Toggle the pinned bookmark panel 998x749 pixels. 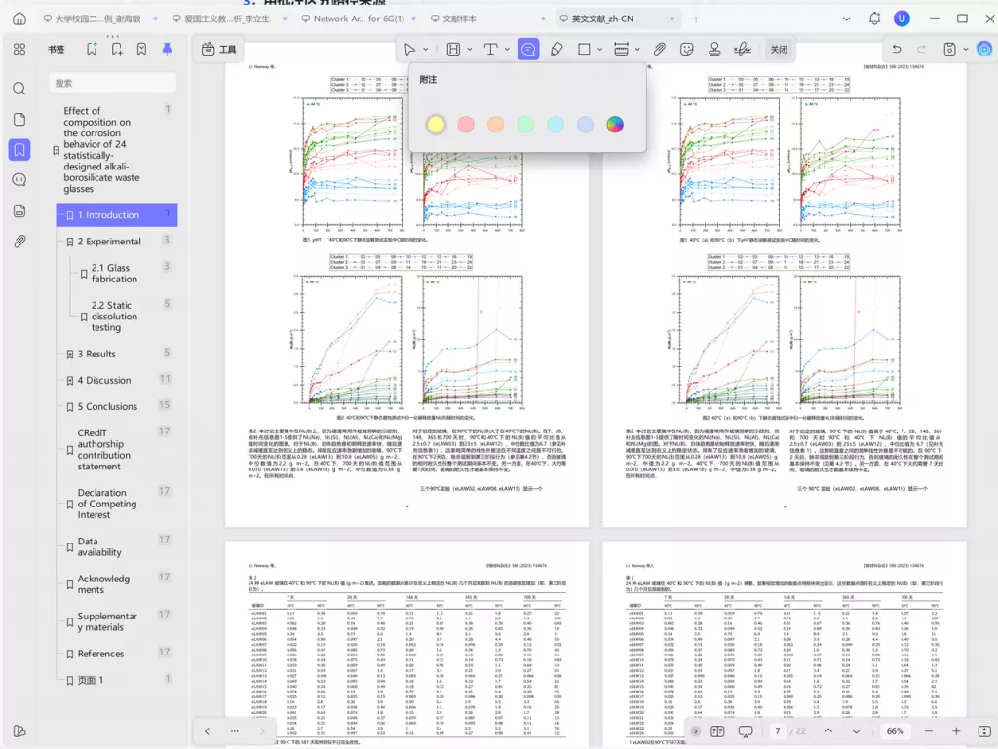167,49
